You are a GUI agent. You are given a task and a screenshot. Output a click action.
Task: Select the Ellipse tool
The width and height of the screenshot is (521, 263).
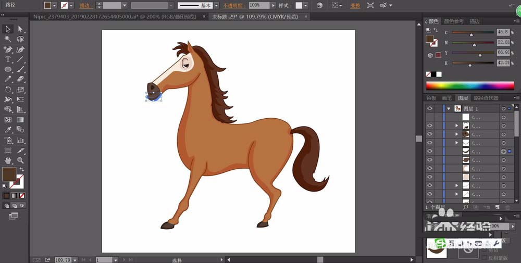click(8, 69)
